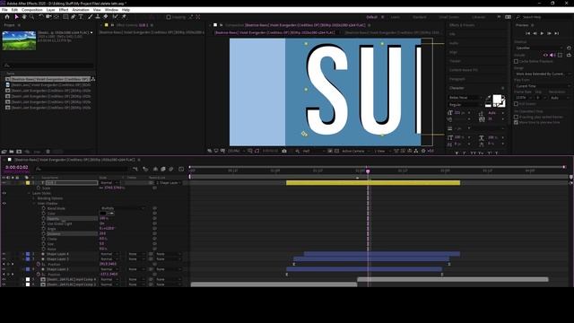Enable Cache Before Playback checkbox
The width and height of the screenshot is (574, 323).
[517, 62]
